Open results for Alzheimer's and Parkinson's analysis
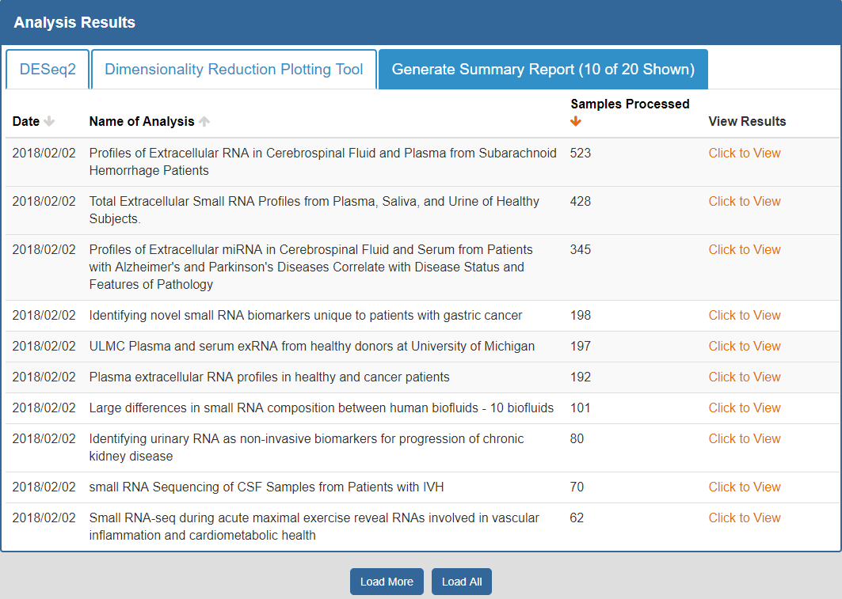 pos(744,250)
